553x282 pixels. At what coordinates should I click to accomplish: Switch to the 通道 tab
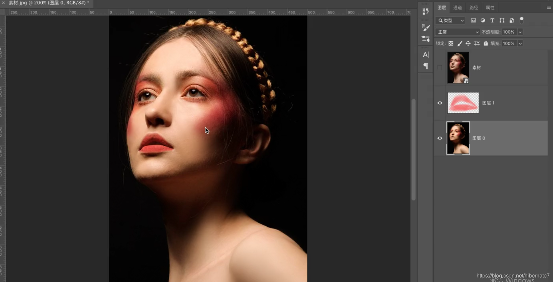[x=457, y=8]
